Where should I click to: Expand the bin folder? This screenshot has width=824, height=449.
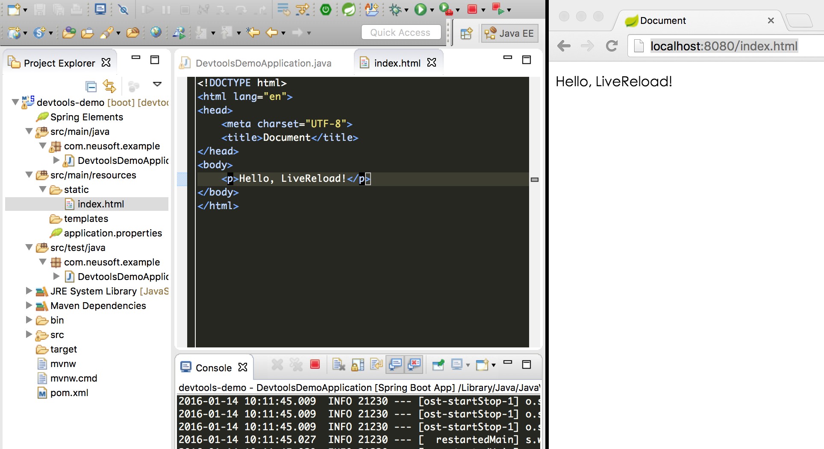coord(29,320)
